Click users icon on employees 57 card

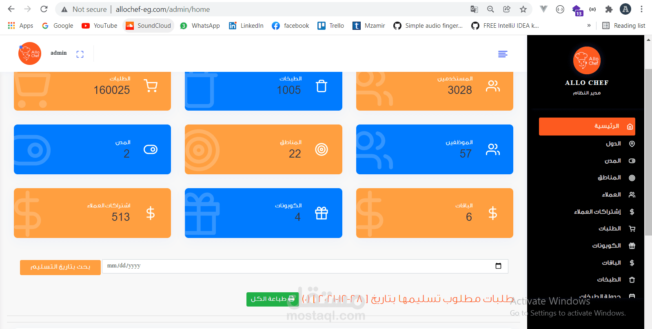tap(493, 149)
